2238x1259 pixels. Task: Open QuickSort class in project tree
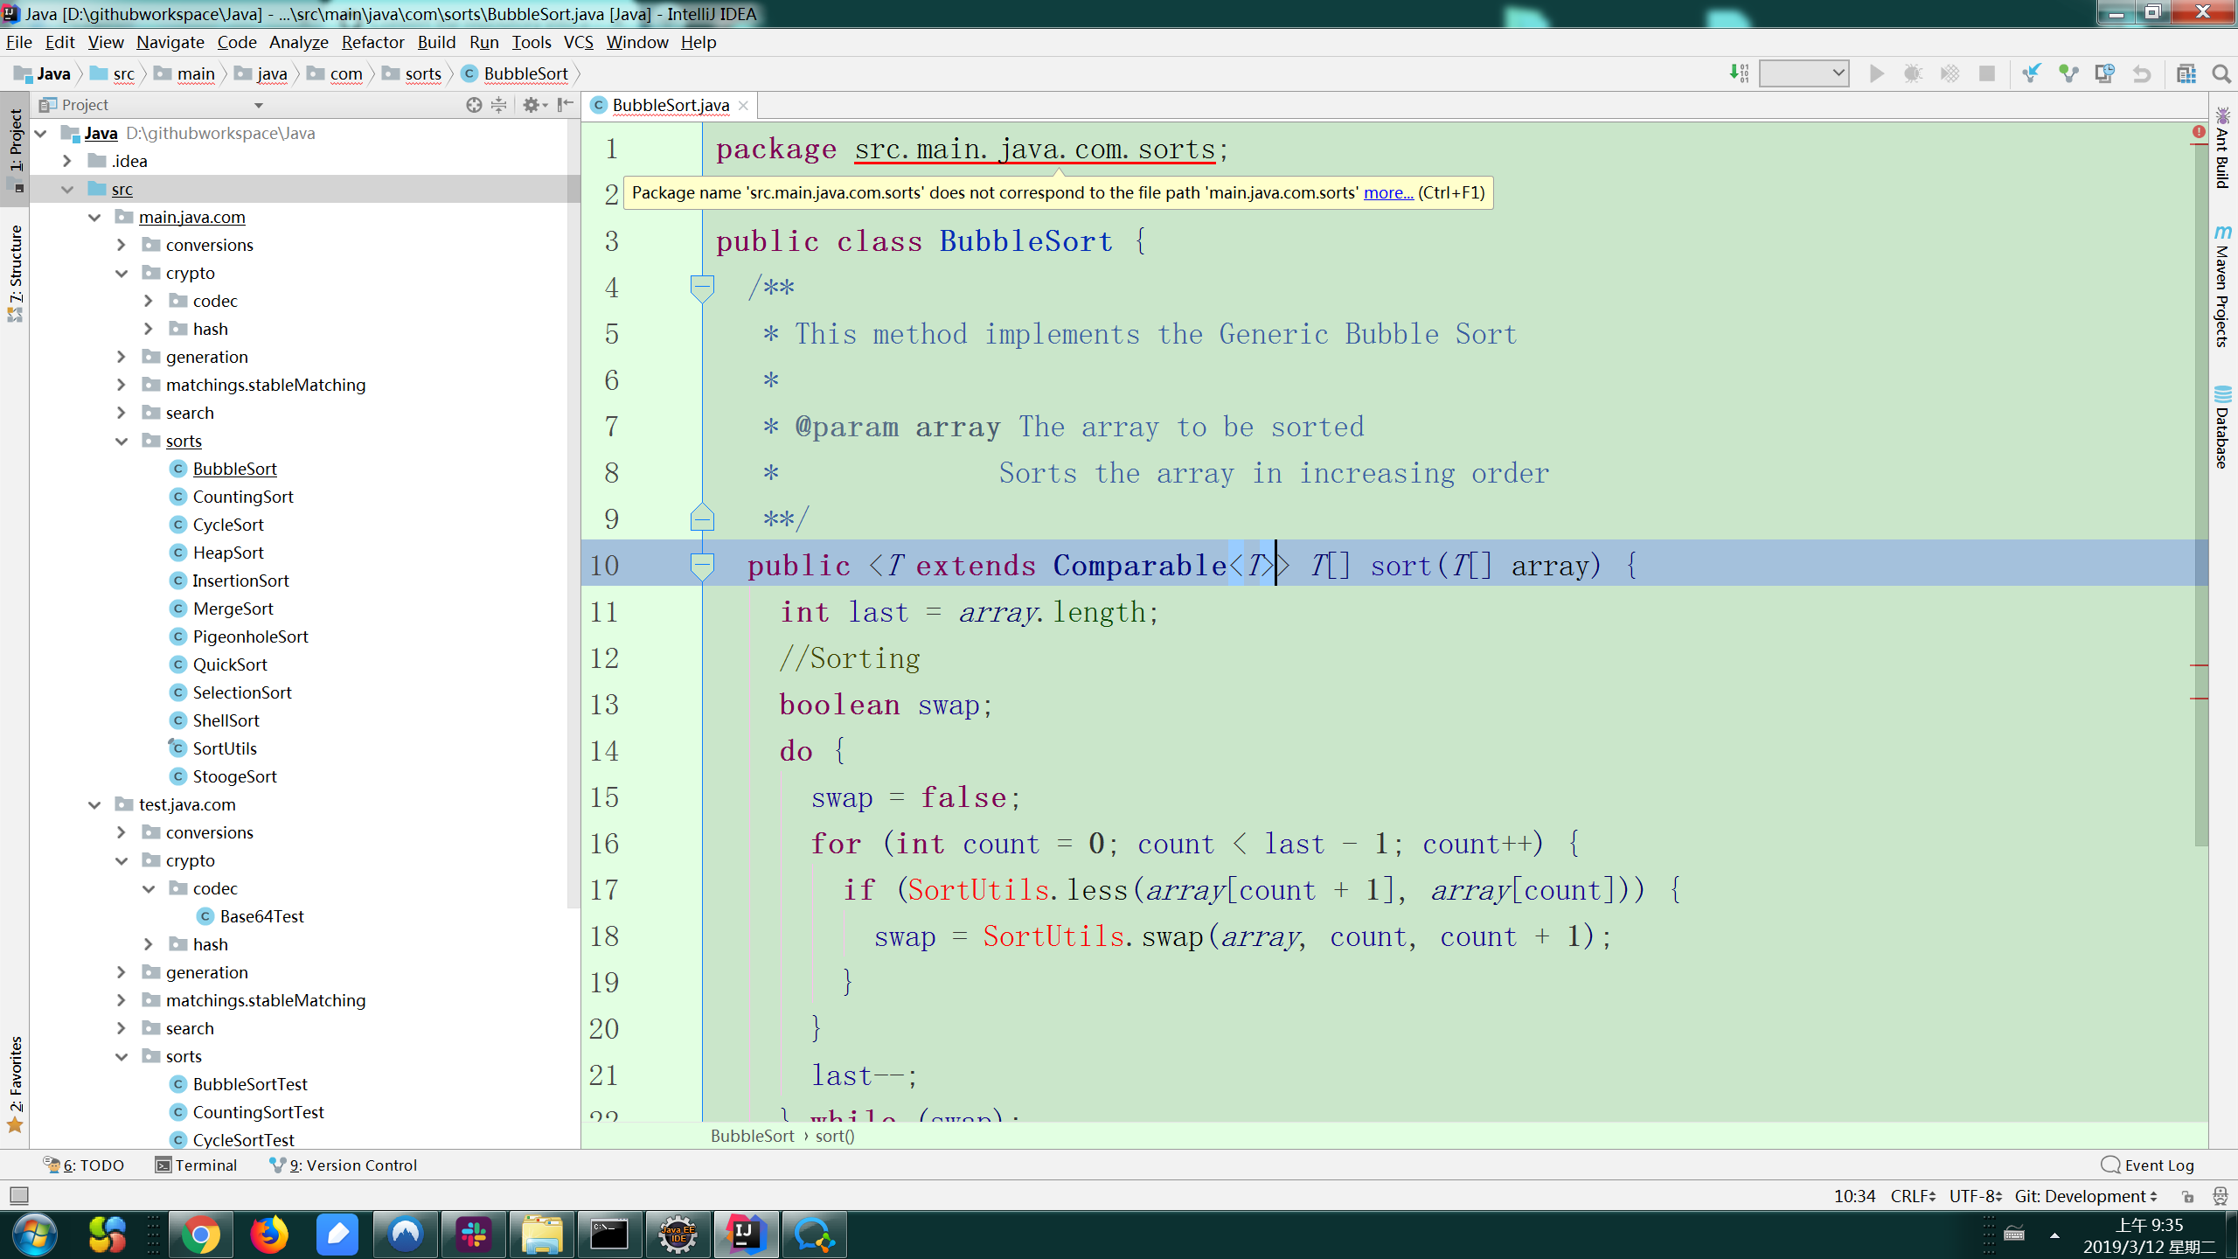coord(230,664)
